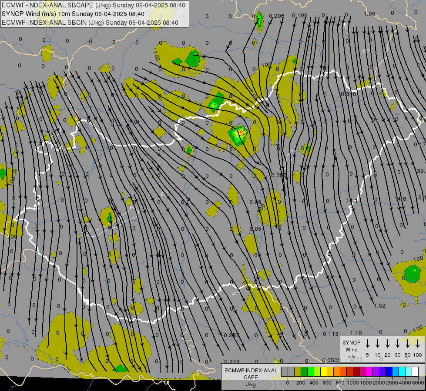Pick the amber CAPE legend swatch
426x391 pixels.
(330, 372)
